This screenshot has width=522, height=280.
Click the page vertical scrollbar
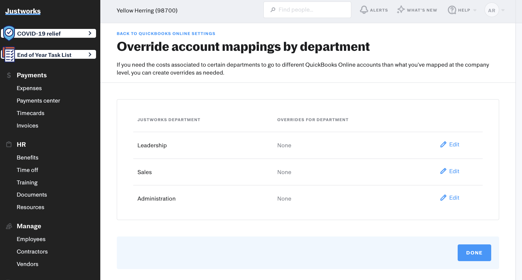pos(519,140)
